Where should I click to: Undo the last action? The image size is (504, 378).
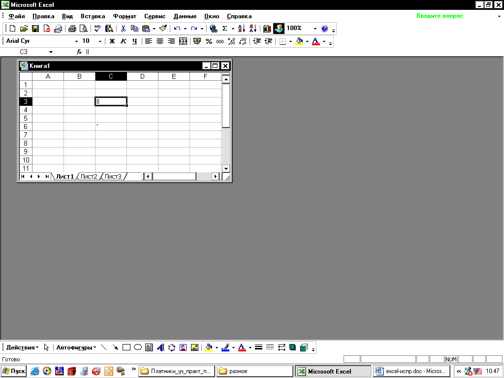pos(177,29)
